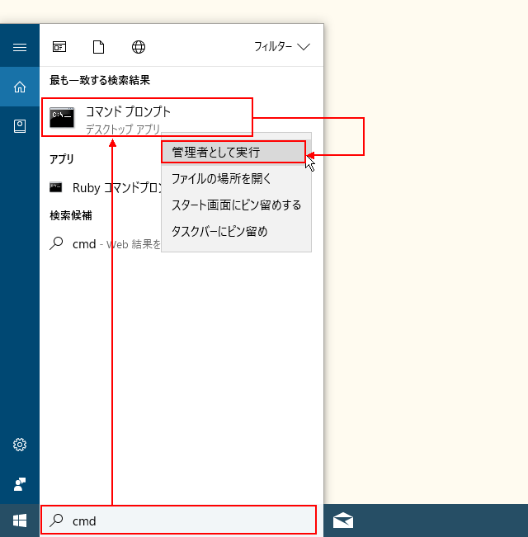Filter search results by Documents icon
This screenshot has height=537, width=528.
click(x=99, y=47)
